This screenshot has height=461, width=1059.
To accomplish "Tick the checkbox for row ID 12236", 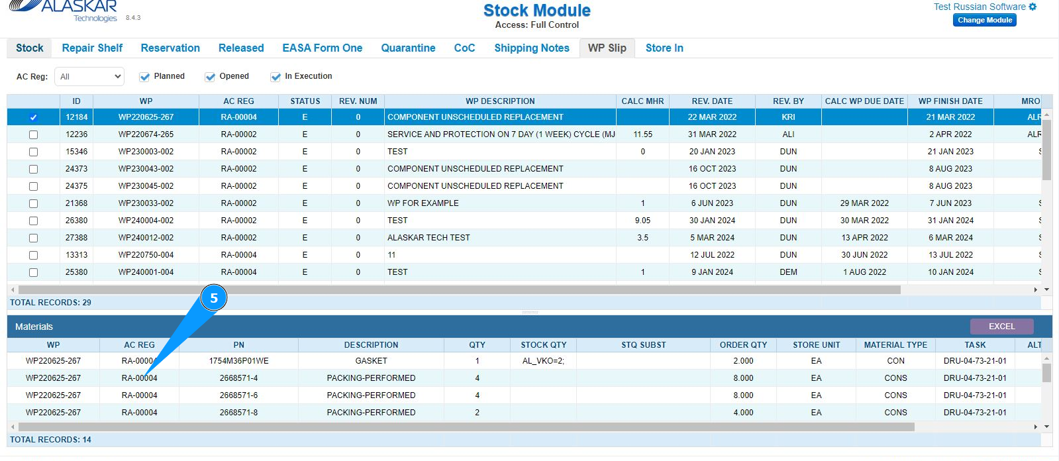I will click(x=33, y=134).
